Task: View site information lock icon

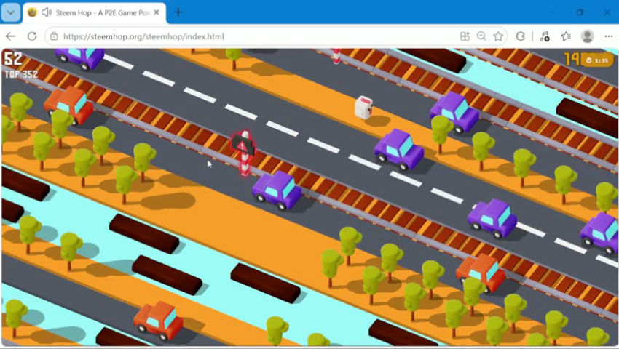Action: point(55,36)
